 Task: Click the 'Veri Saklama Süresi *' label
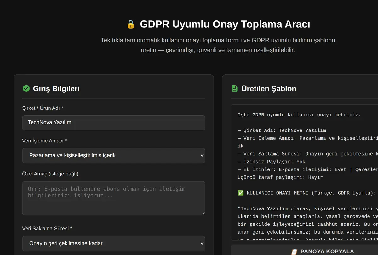47,228
